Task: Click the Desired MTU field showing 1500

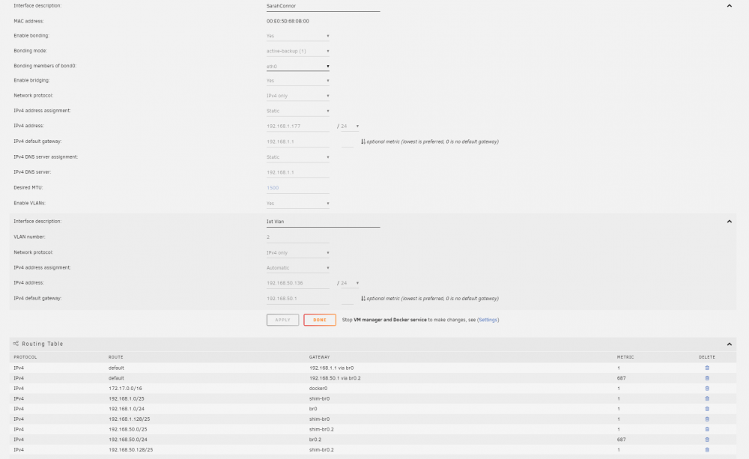Action: pyautogui.click(x=297, y=188)
